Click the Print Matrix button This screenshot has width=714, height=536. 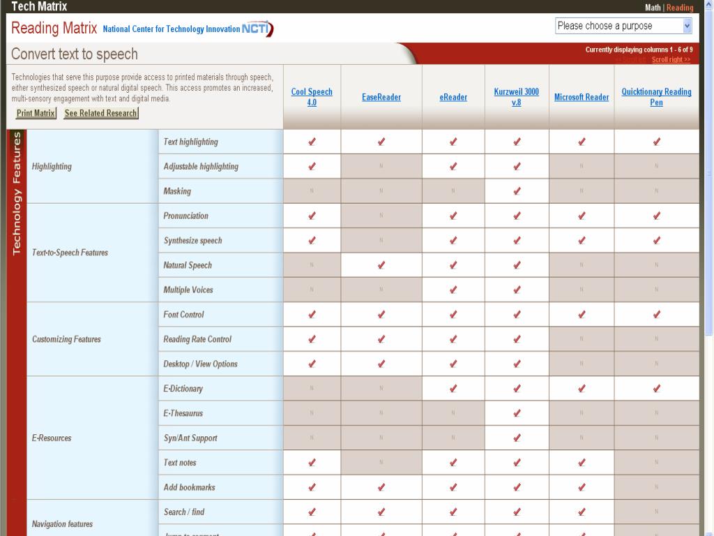(36, 113)
